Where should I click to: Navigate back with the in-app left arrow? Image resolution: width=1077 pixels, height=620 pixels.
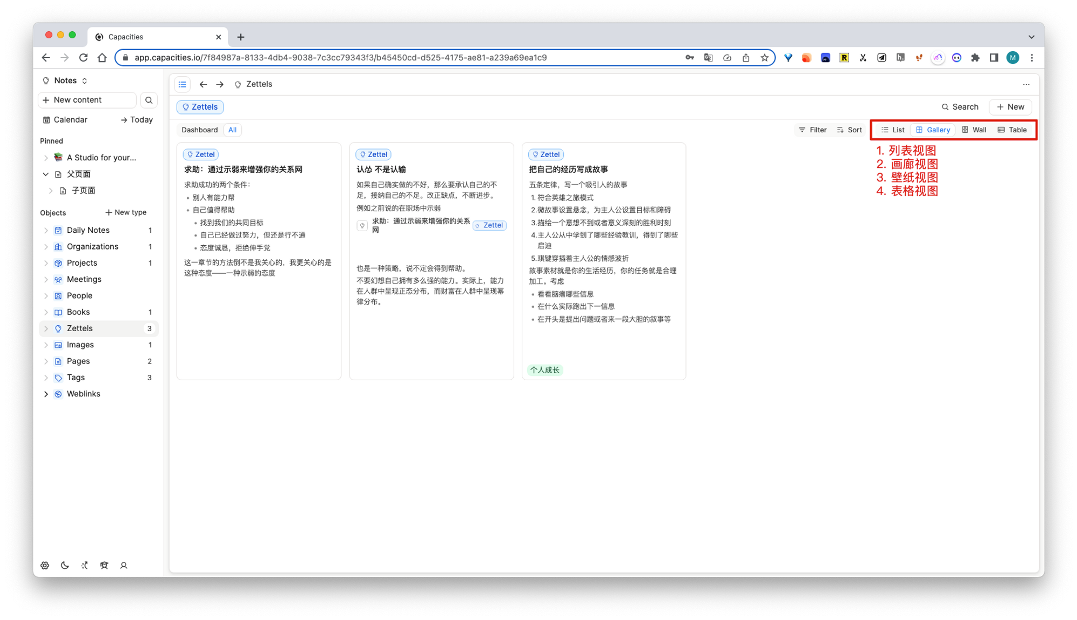pyautogui.click(x=203, y=84)
